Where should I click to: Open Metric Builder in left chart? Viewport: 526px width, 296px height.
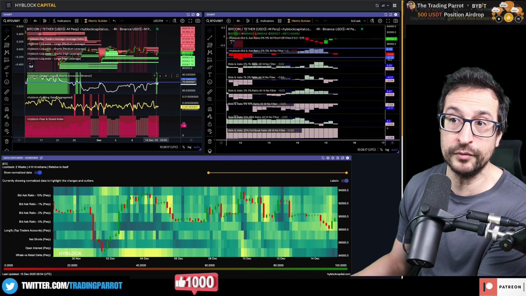coord(95,21)
